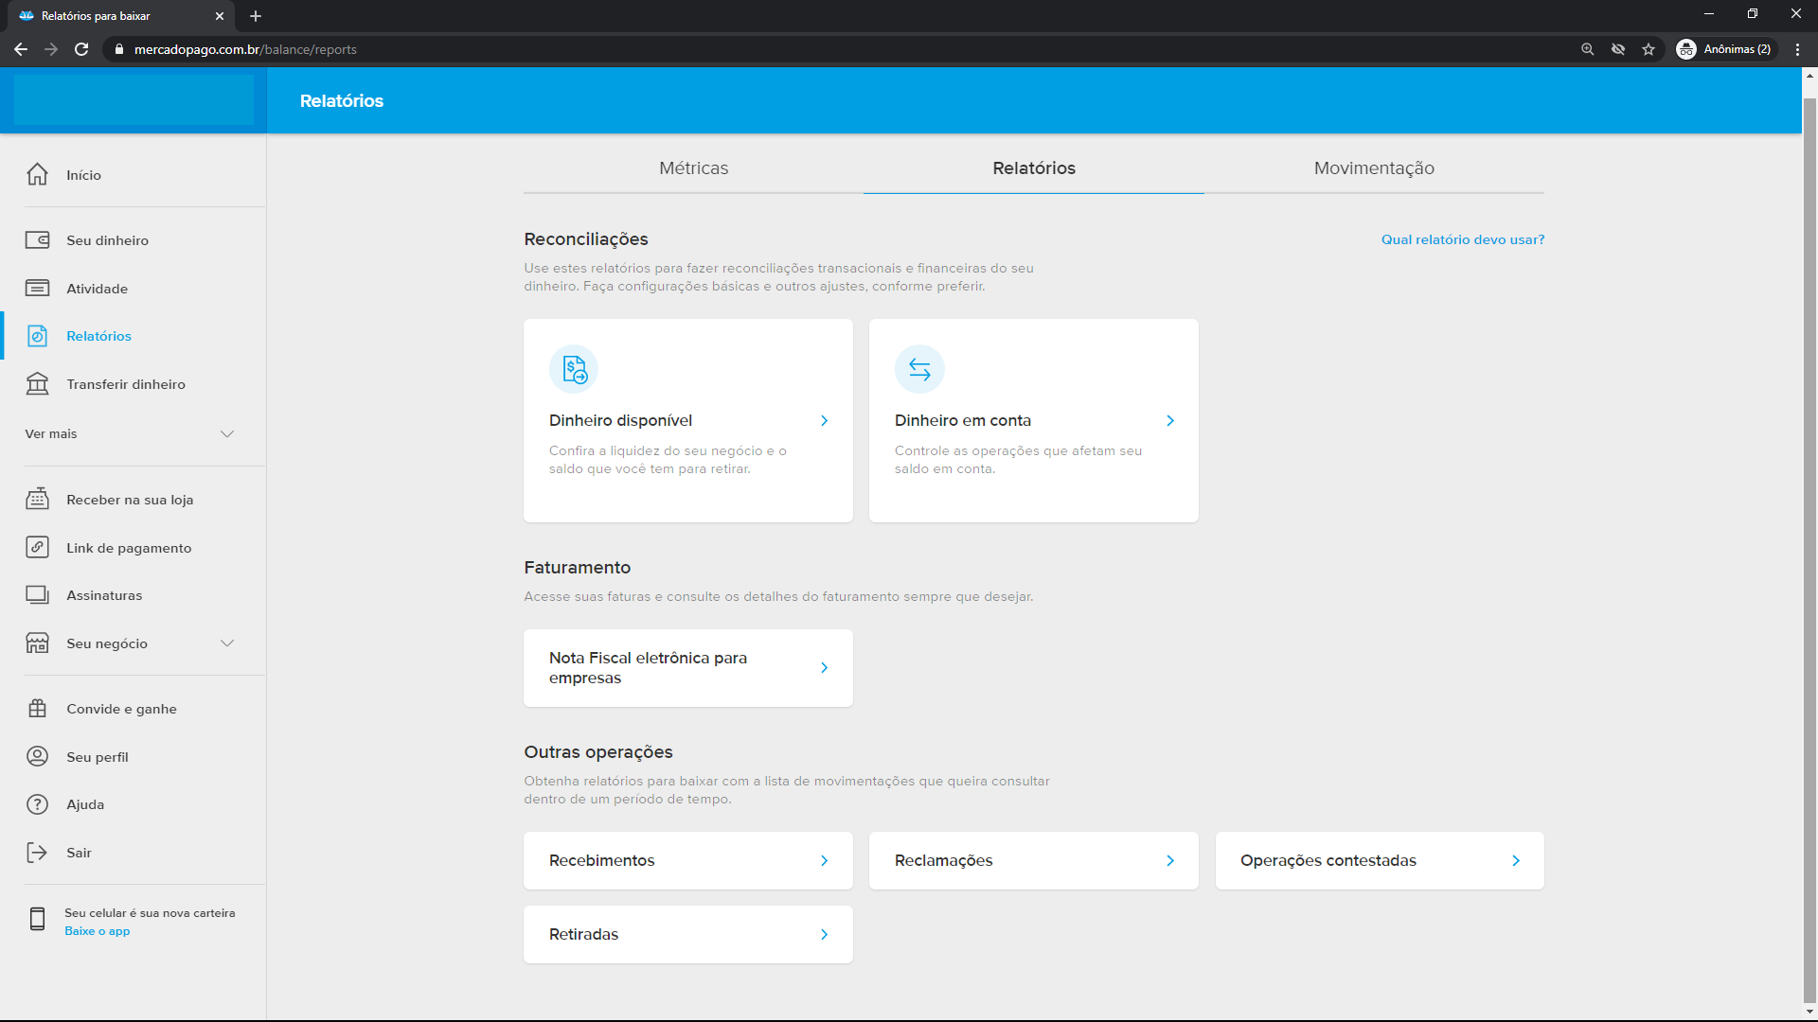Open a new browser tab with plus
Viewport: 1818px width, 1022px height.
click(x=256, y=16)
